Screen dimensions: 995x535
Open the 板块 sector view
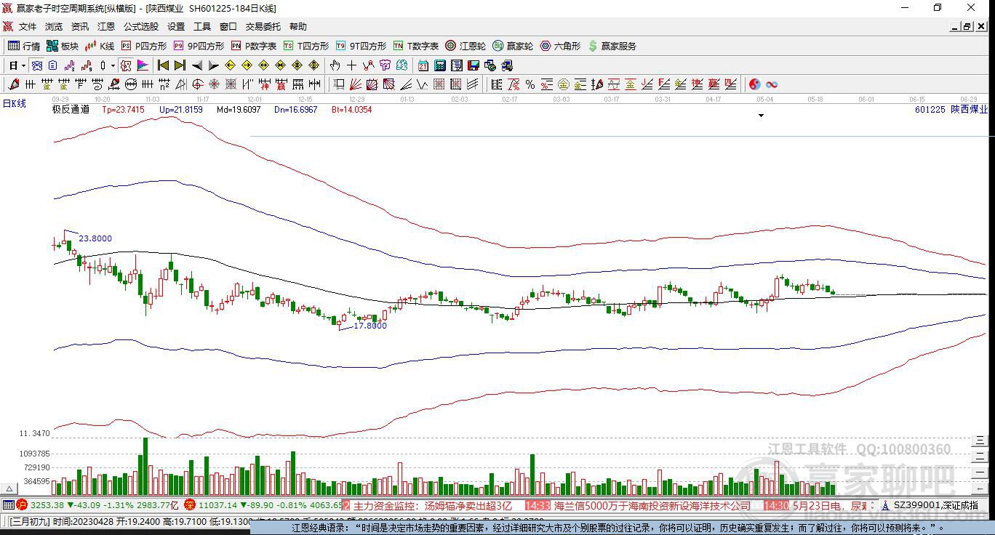point(63,46)
